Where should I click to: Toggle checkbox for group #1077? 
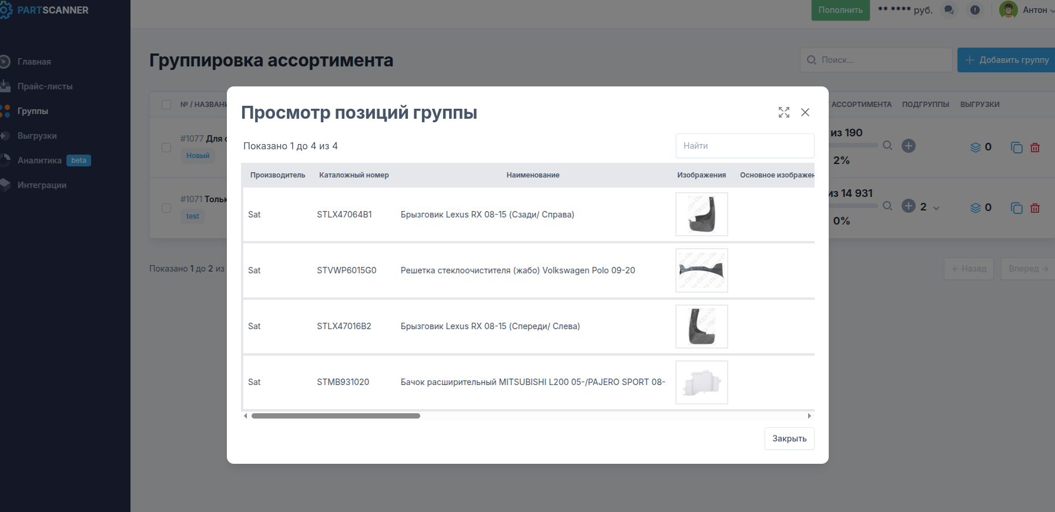pyautogui.click(x=166, y=147)
